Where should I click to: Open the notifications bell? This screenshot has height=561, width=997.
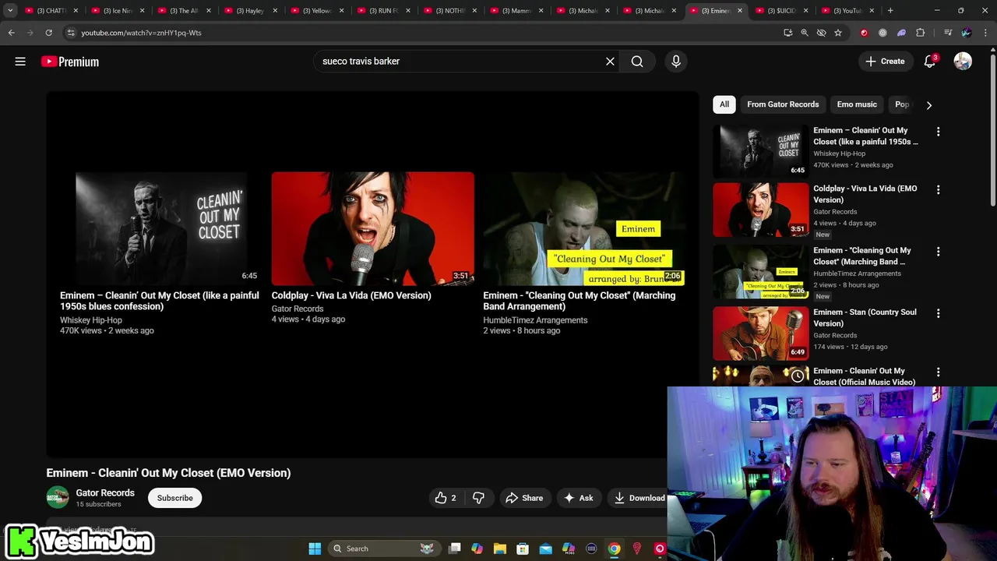pos(929,62)
